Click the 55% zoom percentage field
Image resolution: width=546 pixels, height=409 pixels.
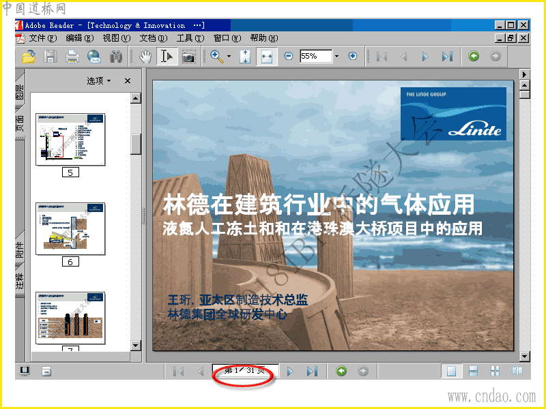pos(316,56)
